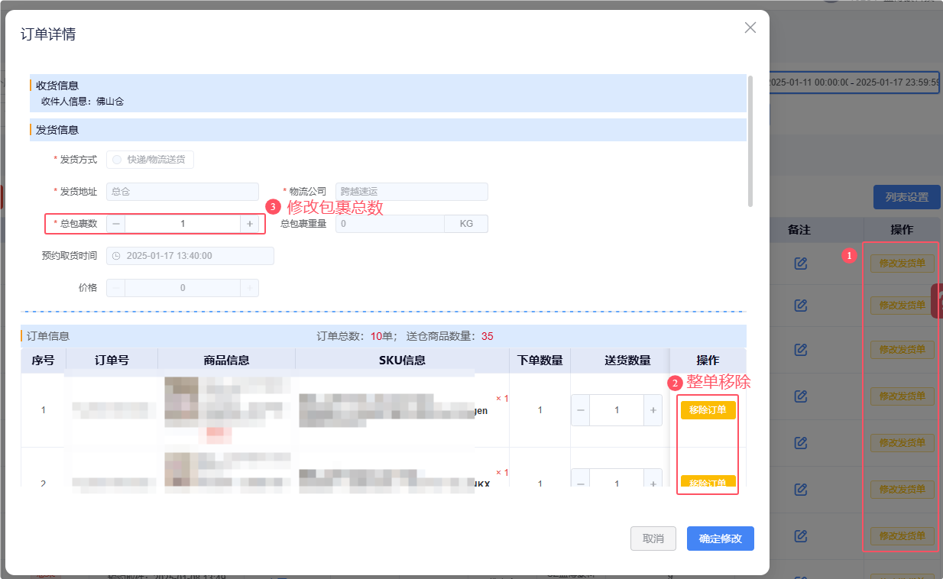Click second row's 备注 edit icon in background
Screen dimensions: 943x579
pos(801,305)
